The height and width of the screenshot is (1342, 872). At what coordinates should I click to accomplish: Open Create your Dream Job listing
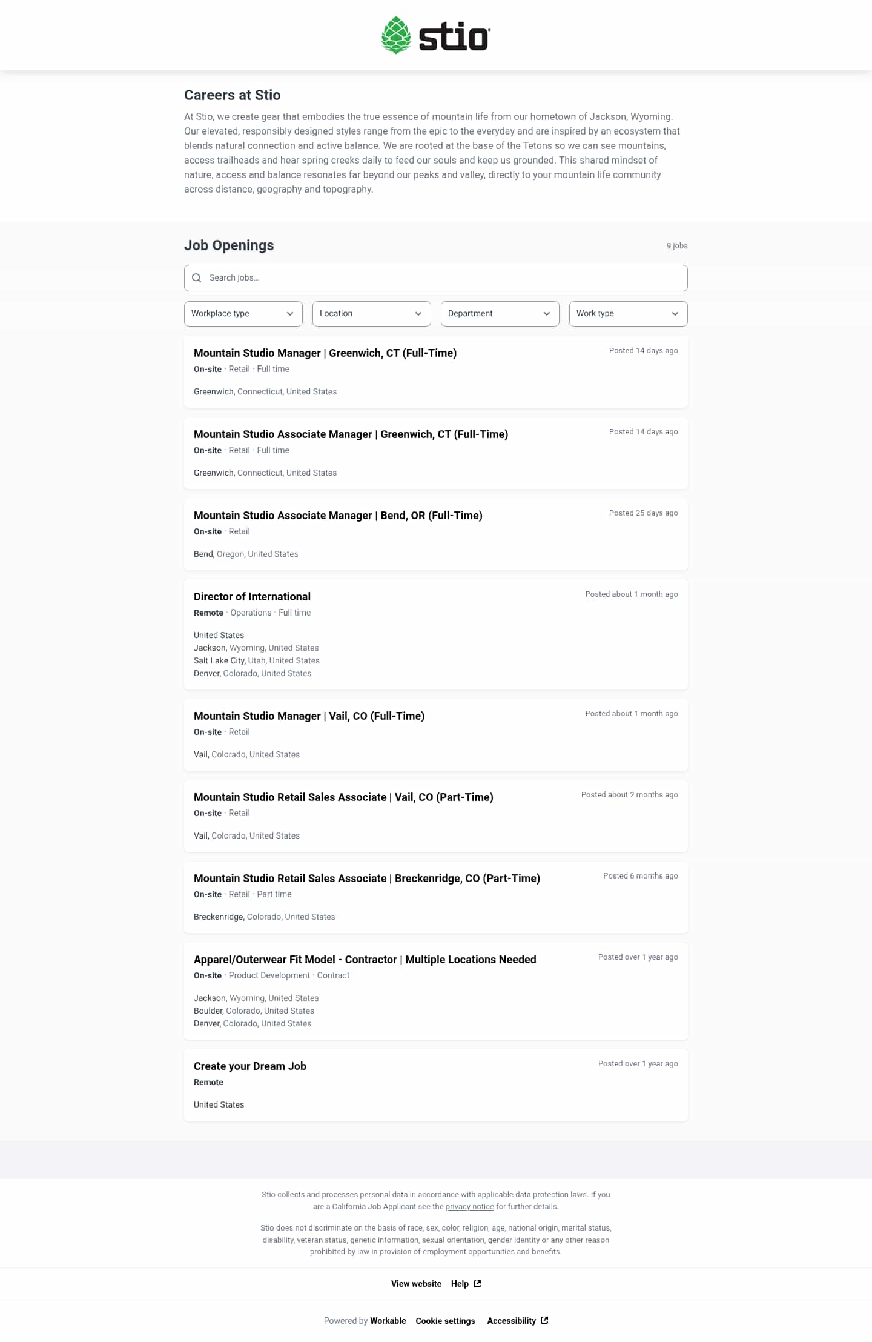pyautogui.click(x=249, y=1066)
